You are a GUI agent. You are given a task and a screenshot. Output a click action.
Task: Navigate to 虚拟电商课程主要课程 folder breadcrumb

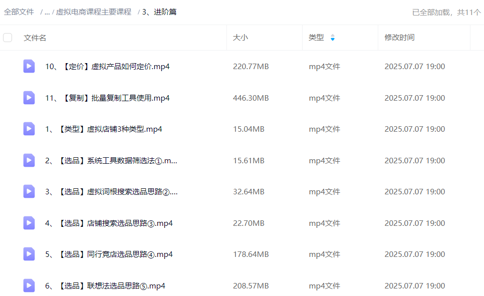point(93,12)
